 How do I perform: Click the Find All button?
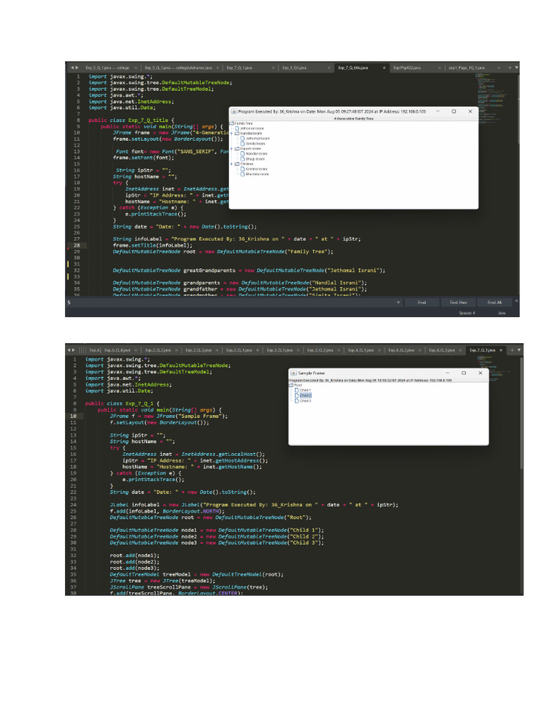click(495, 302)
